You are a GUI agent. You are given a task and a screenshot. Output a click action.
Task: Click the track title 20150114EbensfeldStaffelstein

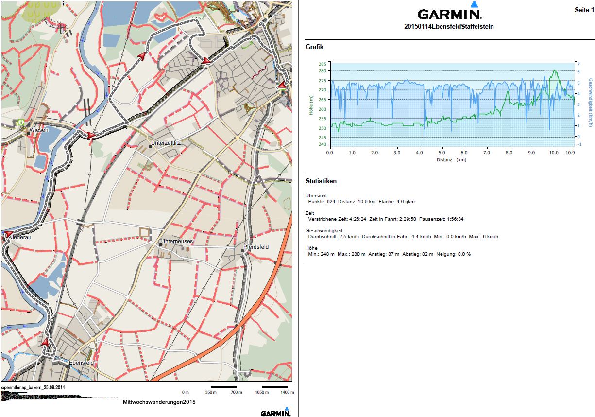[x=449, y=27]
